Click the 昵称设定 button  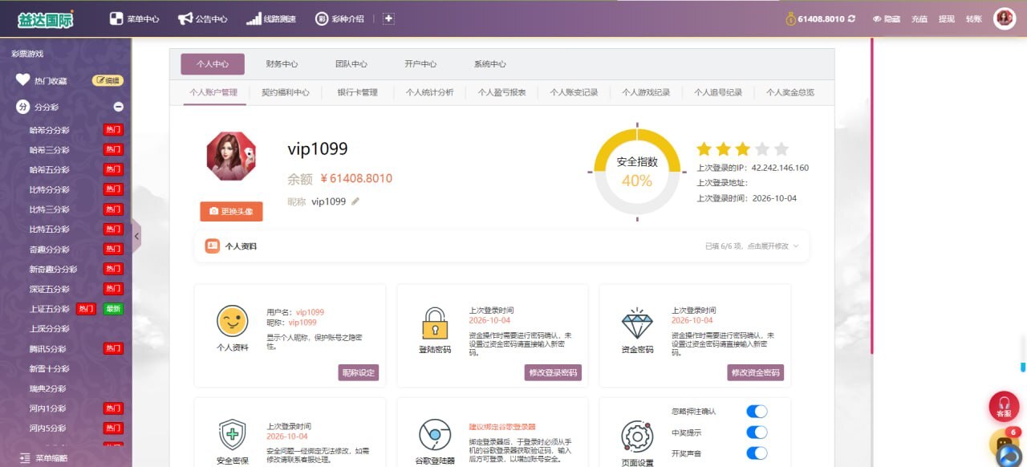(x=359, y=372)
